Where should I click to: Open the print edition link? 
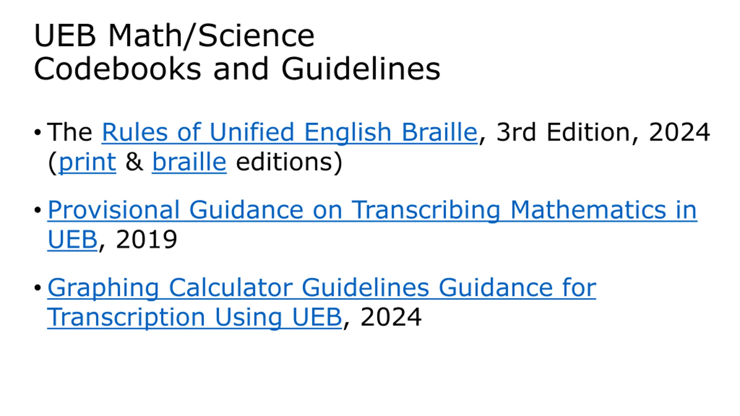[87, 162]
